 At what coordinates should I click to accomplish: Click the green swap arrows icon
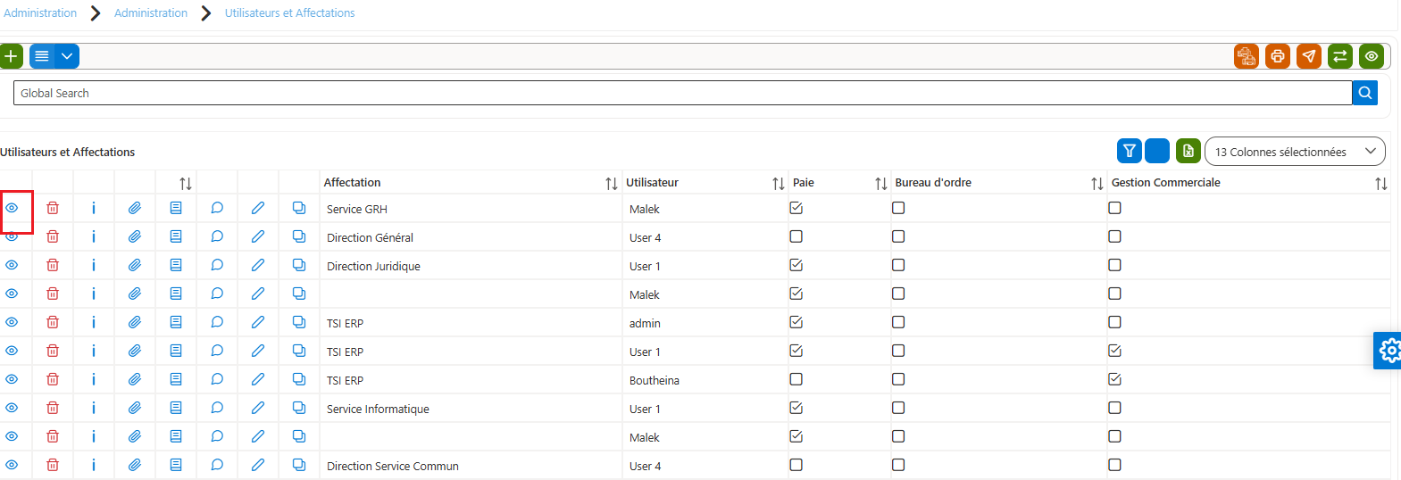point(1340,56)
